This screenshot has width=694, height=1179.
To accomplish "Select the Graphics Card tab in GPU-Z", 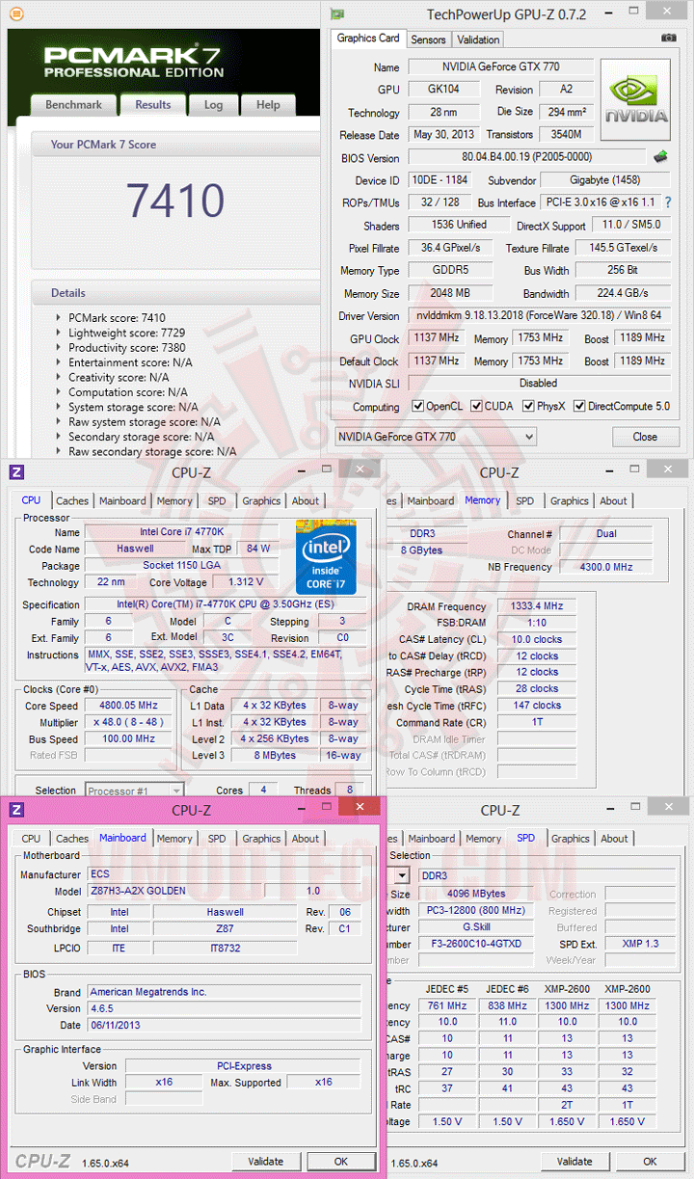I will point(368,39).
